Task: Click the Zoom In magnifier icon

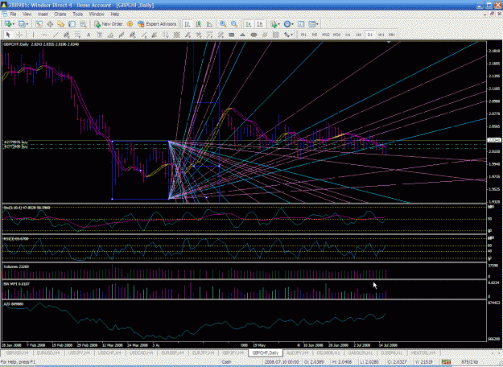Action: tap(223, 24)
